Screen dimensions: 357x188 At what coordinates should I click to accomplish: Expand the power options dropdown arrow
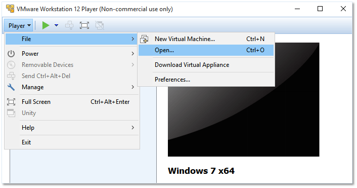point(57,25)
